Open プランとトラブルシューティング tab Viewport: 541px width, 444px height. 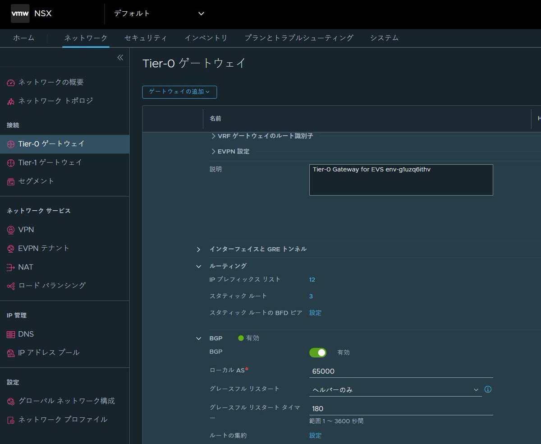pos(299,38)
